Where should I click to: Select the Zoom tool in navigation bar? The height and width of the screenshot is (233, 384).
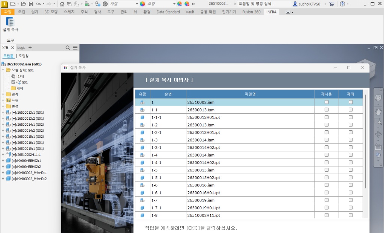[x=378, y=121]
